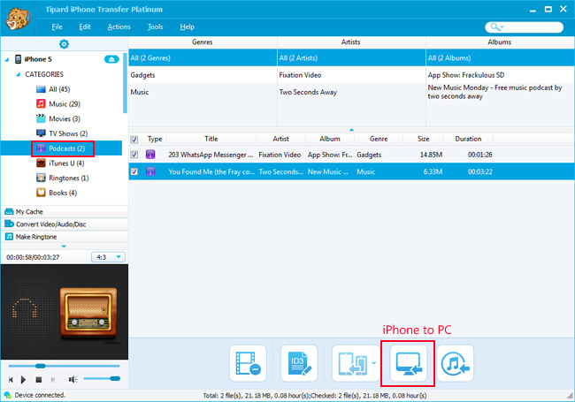Viewport: 575px width, 402px height.
Task: Open Make Ringtone section
Action: 65,237
